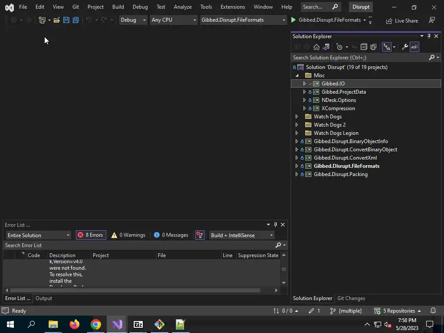Select Solution 'Disrupt' root node
This screenshot has height=333, width=444.
(346, 67)
